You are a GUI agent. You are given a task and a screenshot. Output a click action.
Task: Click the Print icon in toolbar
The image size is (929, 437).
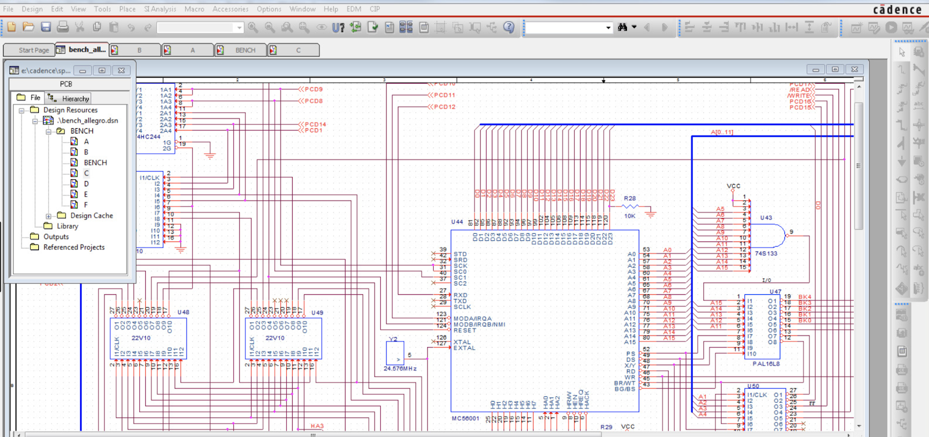63,27
